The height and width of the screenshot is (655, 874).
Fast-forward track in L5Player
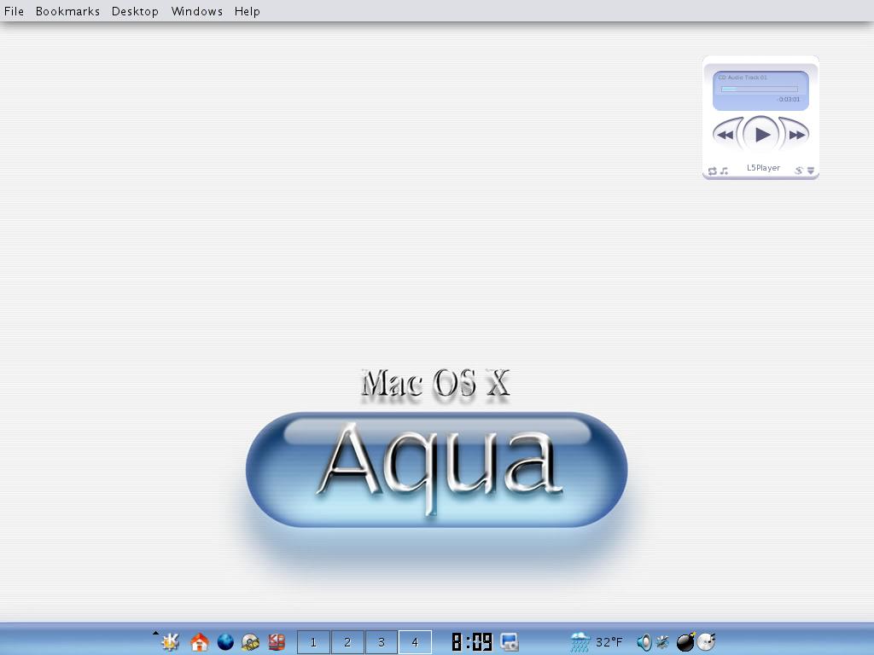[x=795, y=134]
